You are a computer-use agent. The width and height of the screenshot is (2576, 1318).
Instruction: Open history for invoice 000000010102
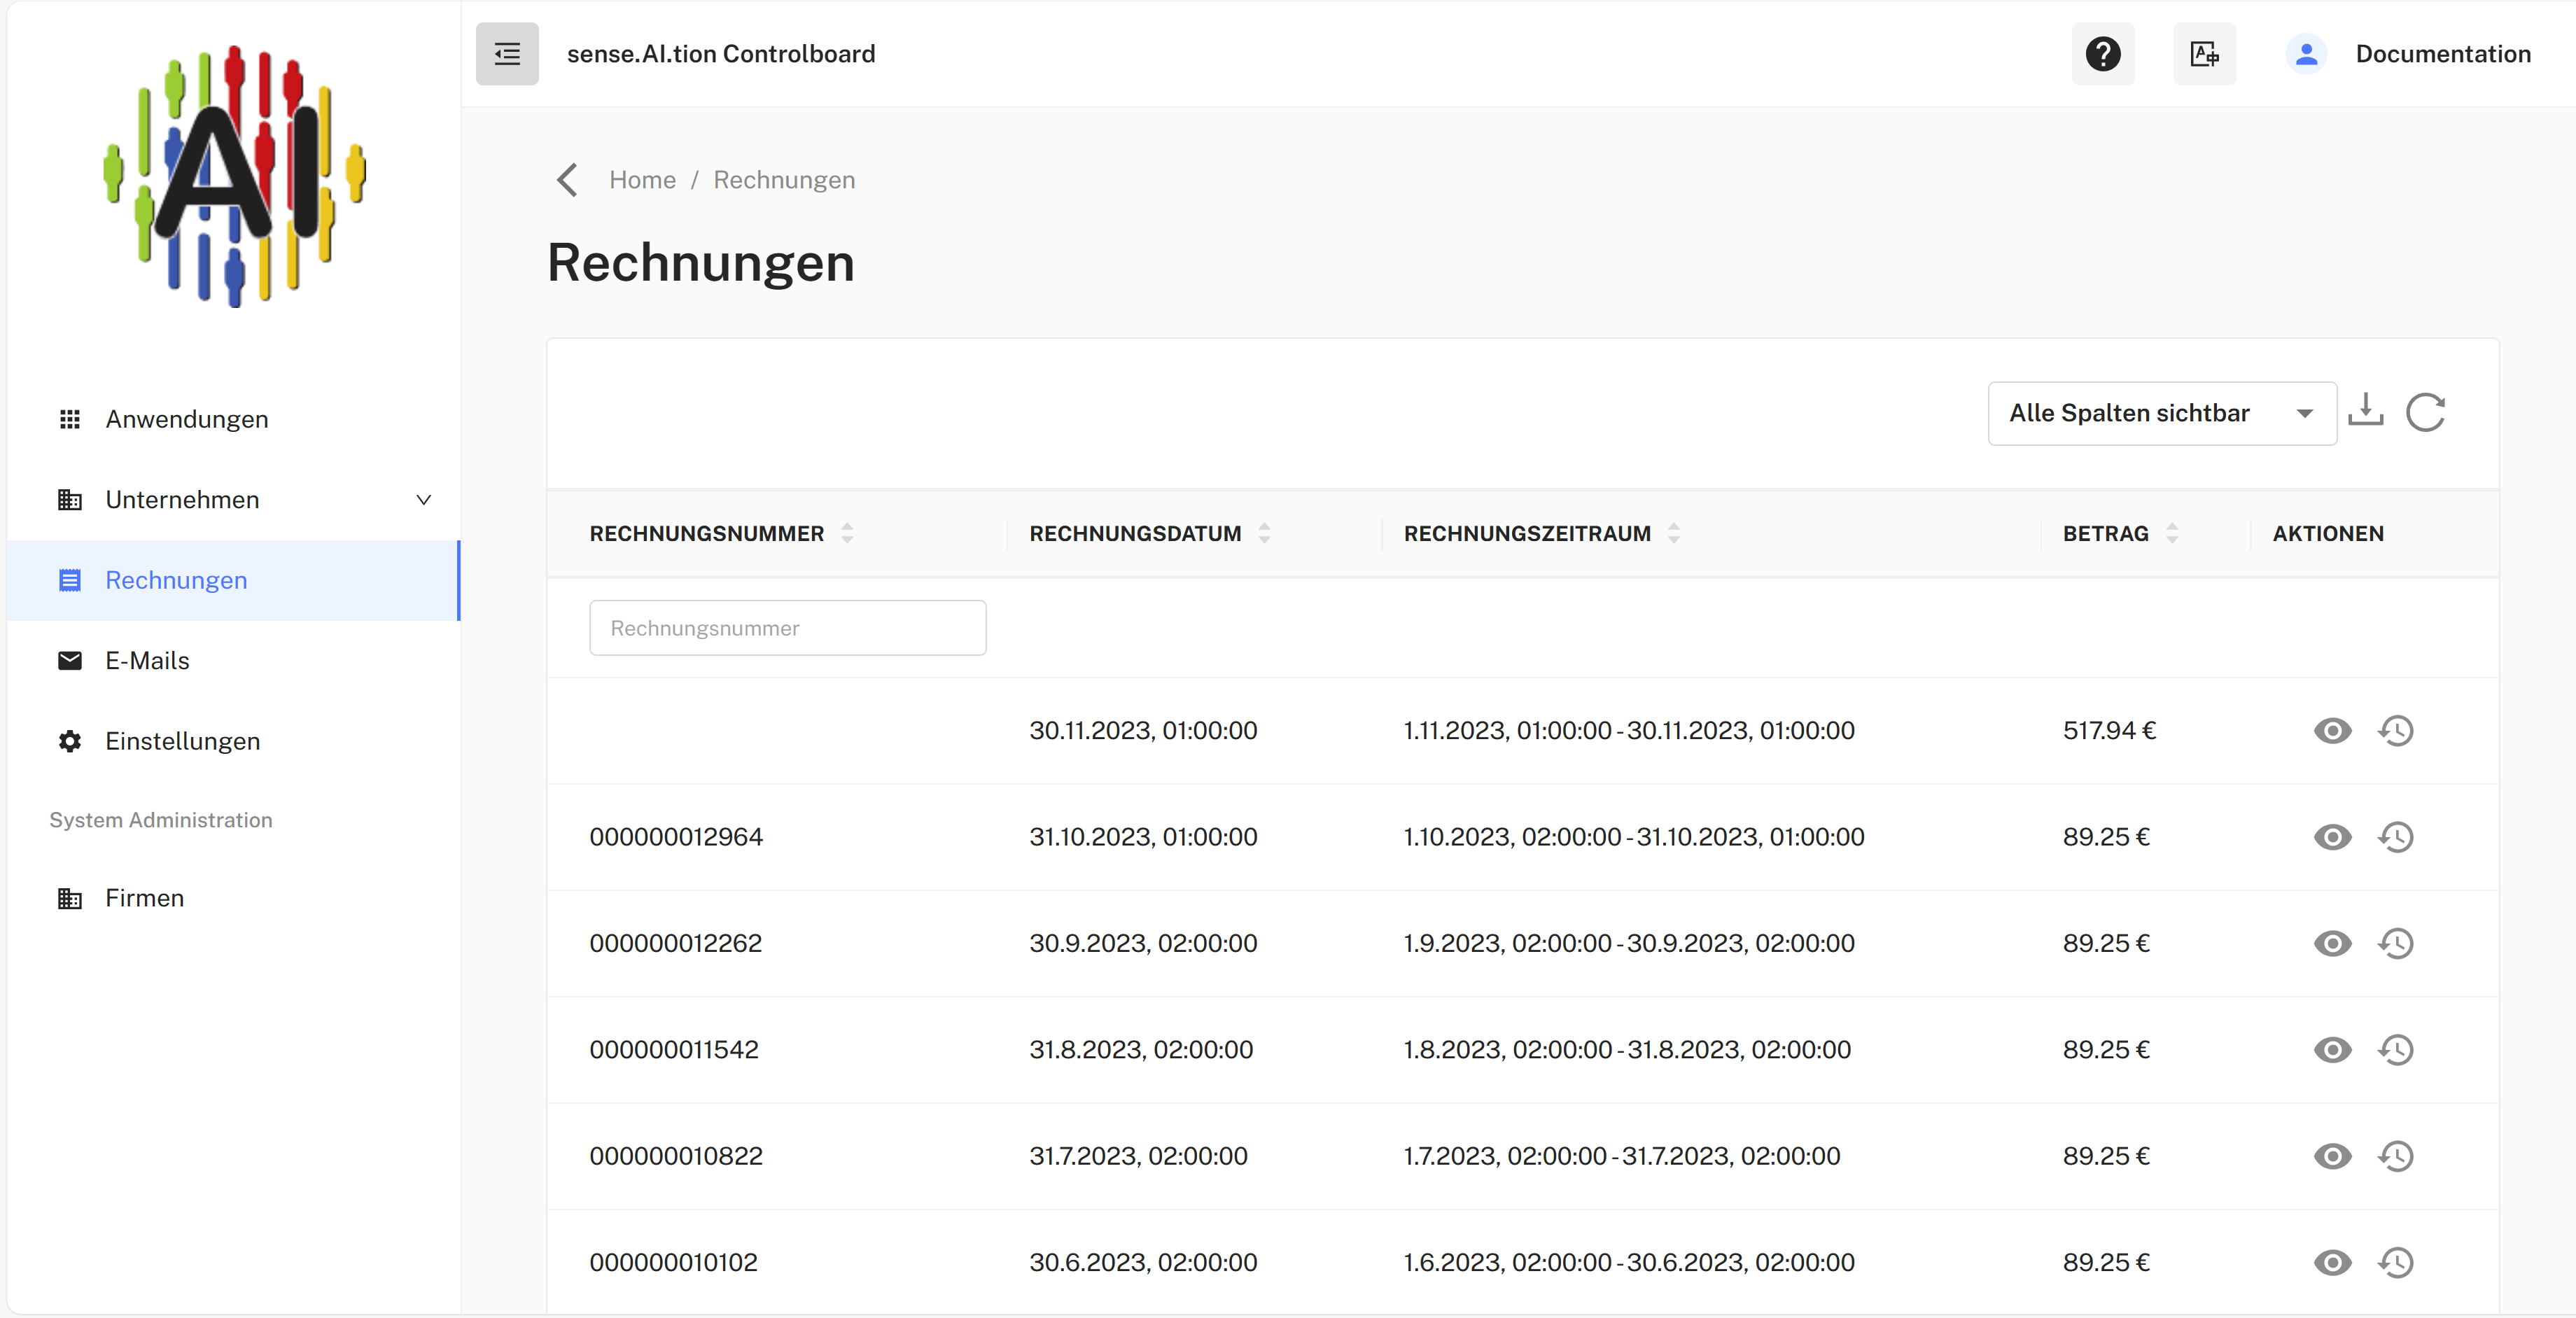2396,1262
